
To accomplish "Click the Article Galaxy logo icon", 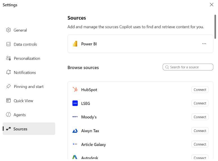I will [75, 144].
